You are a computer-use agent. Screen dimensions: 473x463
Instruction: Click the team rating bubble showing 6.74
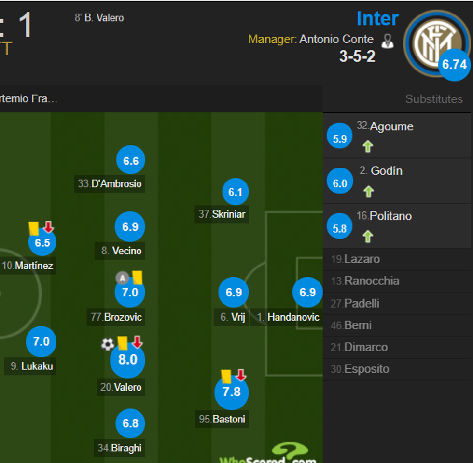[x=454, y=65]
